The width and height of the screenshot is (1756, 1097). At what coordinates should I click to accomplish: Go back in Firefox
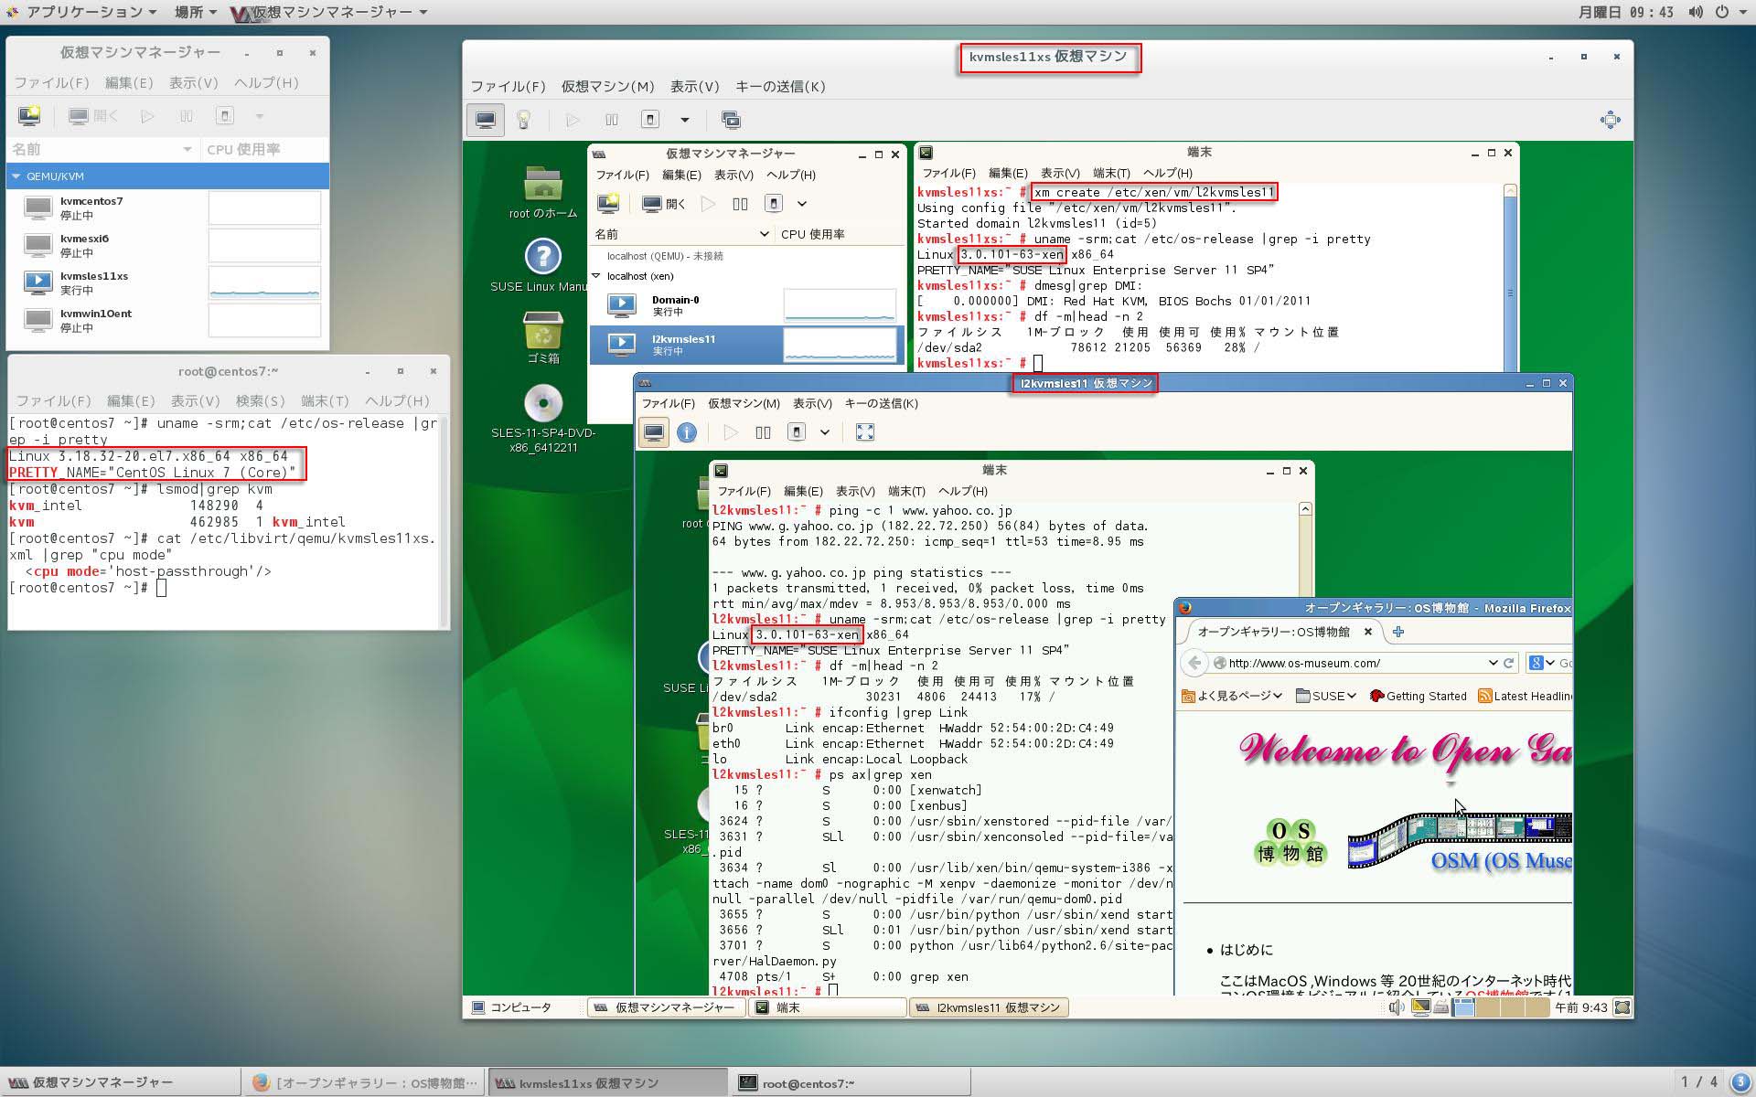pyautogui.click(x=1194, y=663)
